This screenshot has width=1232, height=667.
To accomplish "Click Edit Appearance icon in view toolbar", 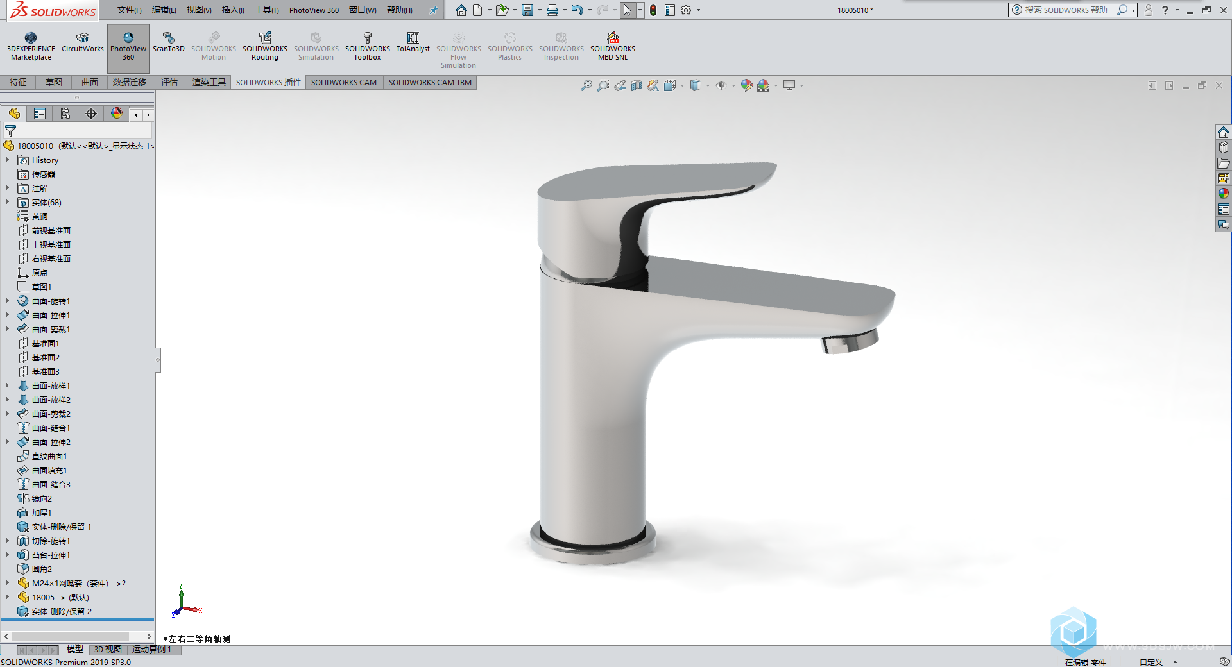I will point(746,85).
